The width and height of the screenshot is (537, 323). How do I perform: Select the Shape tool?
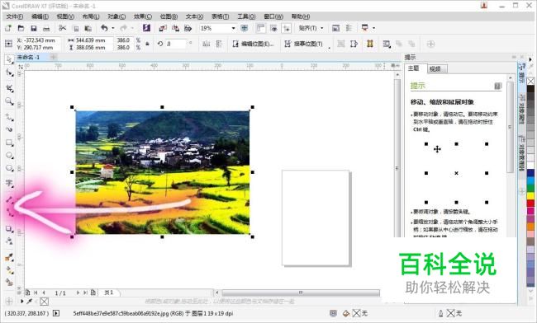[9, 73]
